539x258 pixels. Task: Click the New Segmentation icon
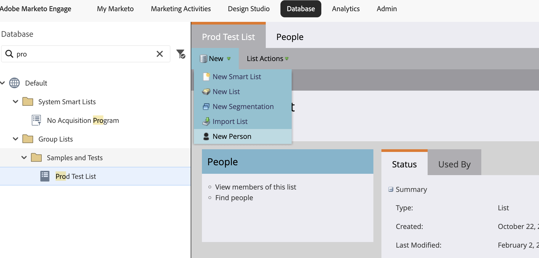point(206,107)
